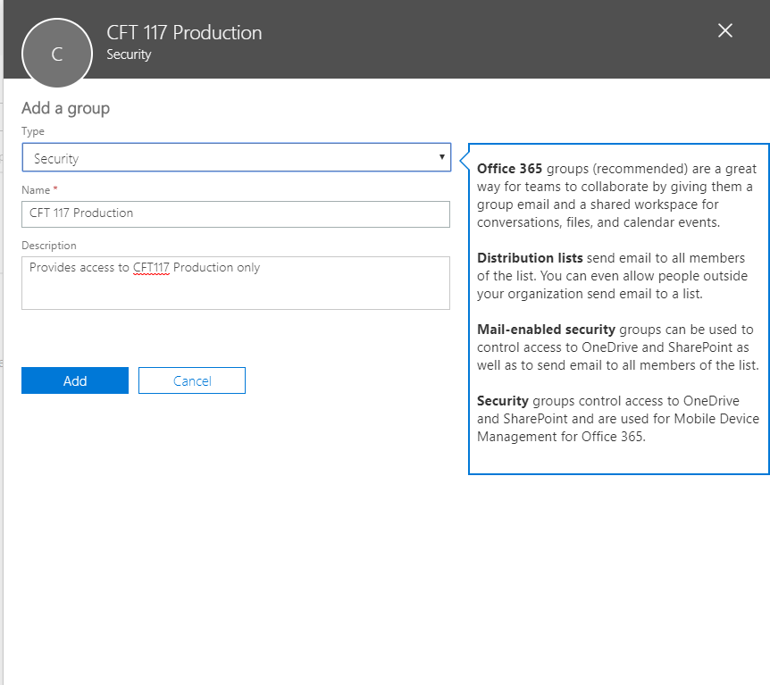Click into the Description text area
The height and width of the screenshot is (685, 770).
tap(236, 283)
